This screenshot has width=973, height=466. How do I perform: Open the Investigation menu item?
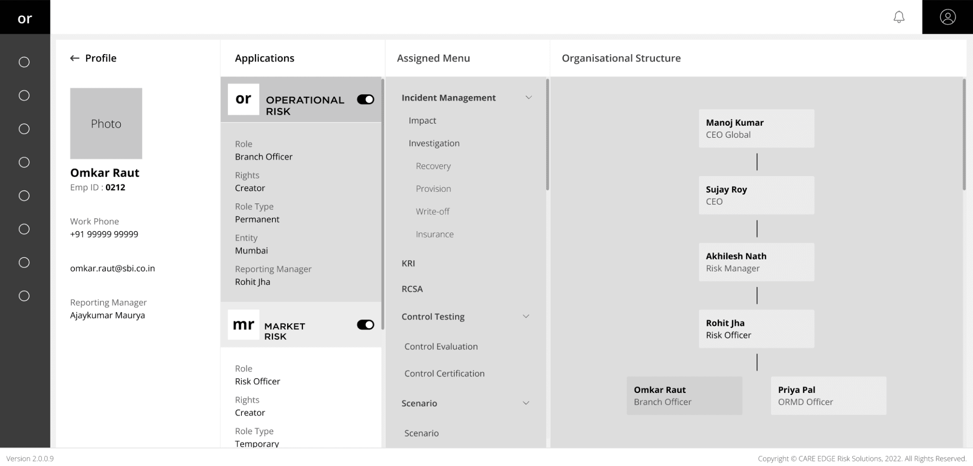click(434, 143)
